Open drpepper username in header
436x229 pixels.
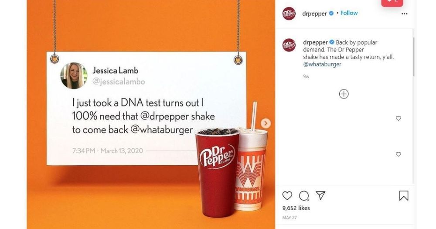coord(314,14)
